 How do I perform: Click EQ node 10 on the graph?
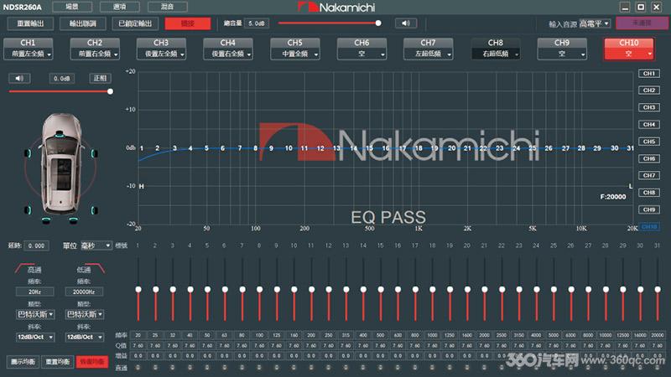pos(289,148)
